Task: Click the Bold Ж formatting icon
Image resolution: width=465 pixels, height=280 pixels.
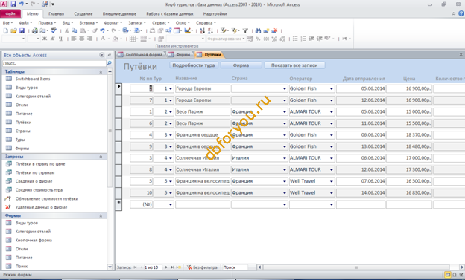Action: click(45, 39)
